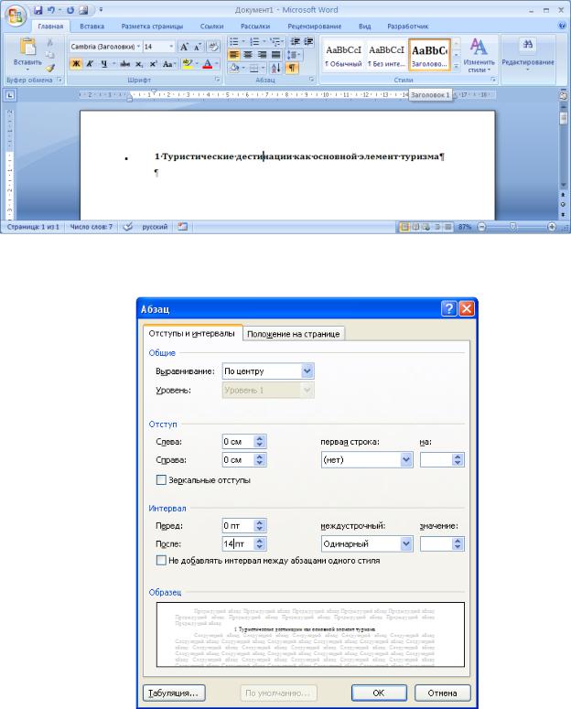
Task: Toggle show paragraph marks (¶)
Action: pyautogui.click(x=292, y=69)
